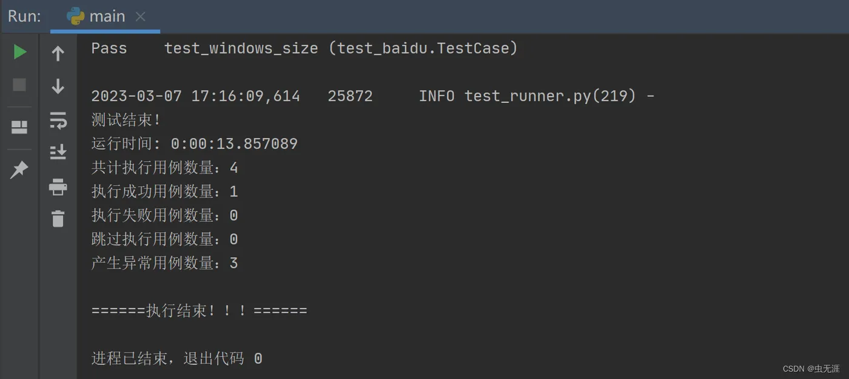The image size is (849, 379).
Task: Click the Python icon on main tab
Action: 76,16
